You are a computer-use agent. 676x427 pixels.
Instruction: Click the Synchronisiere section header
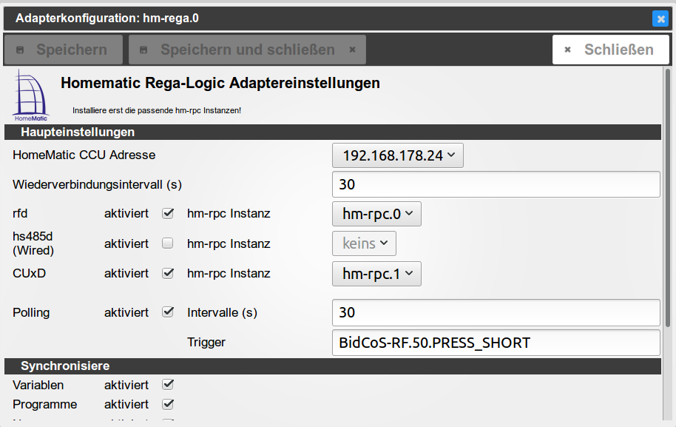pos(332,366)
